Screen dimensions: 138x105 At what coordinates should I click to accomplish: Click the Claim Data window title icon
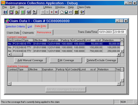pos(7,21)
